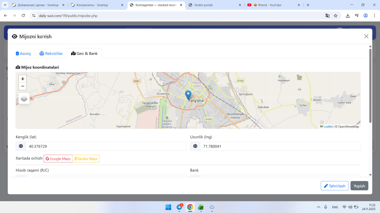The height and width of the screenshot is (213, 380).
Task: Show hidden system tray icons
Action: tap(319, 207)
